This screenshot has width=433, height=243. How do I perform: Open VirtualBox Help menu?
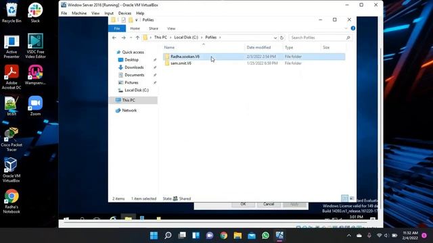(x=140, y=13)
